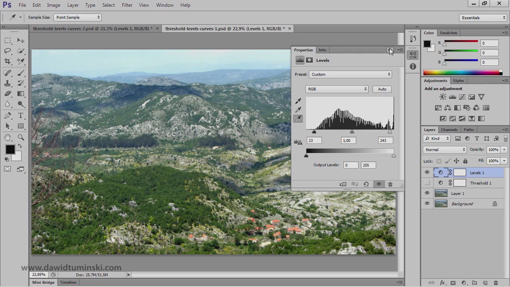The height and width of the screenshot is (287, 510).
Task: Select the Lasso tool
Action: click(8, 51)
